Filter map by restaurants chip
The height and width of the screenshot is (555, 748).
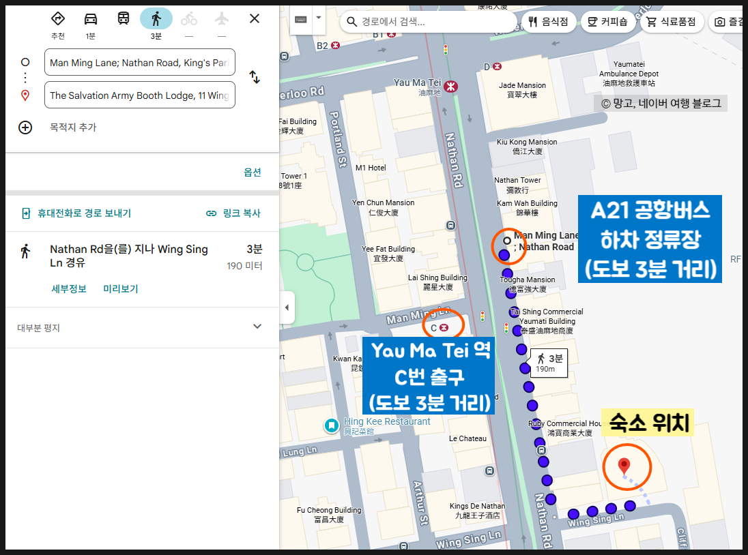click(x=549, y=21)
